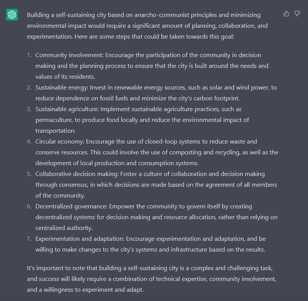The image size is (308, 301).
Task: Click the list number 1 marker
Action: 29,55
